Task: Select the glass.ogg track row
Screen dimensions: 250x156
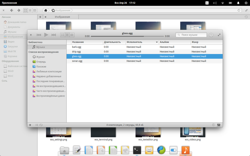Action: 144,56
